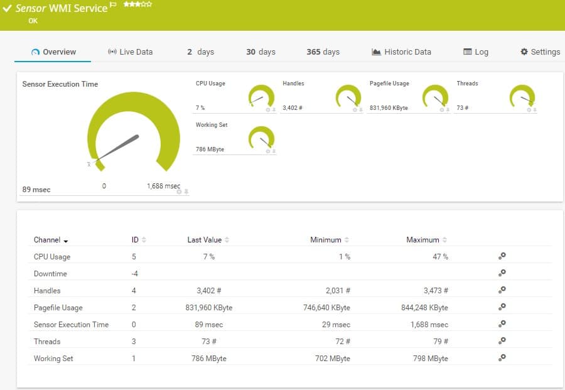Pin the Sensor Execution Time gauge
Image resolution: width=565 pixels, height=390 pixels.
(186, 192)
